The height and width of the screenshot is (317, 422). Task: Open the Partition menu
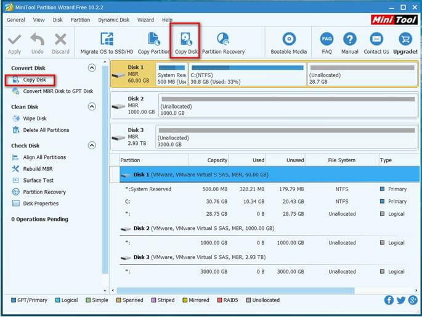click(x=80, y=20)
